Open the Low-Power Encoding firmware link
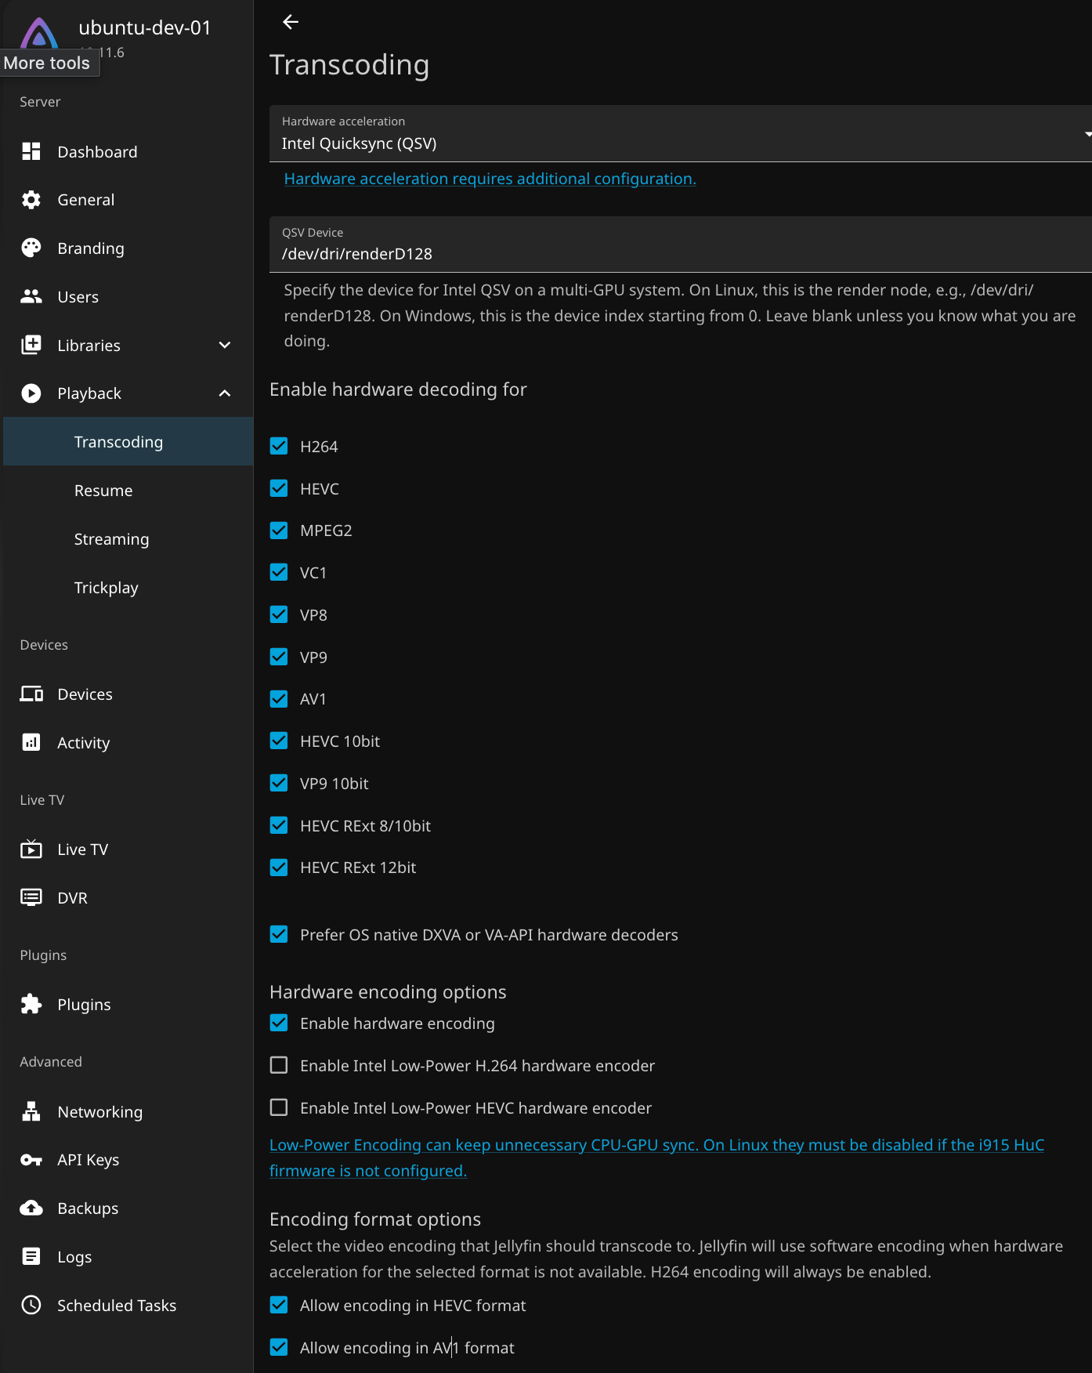1092x1373 pixels. click(656, 1145)
